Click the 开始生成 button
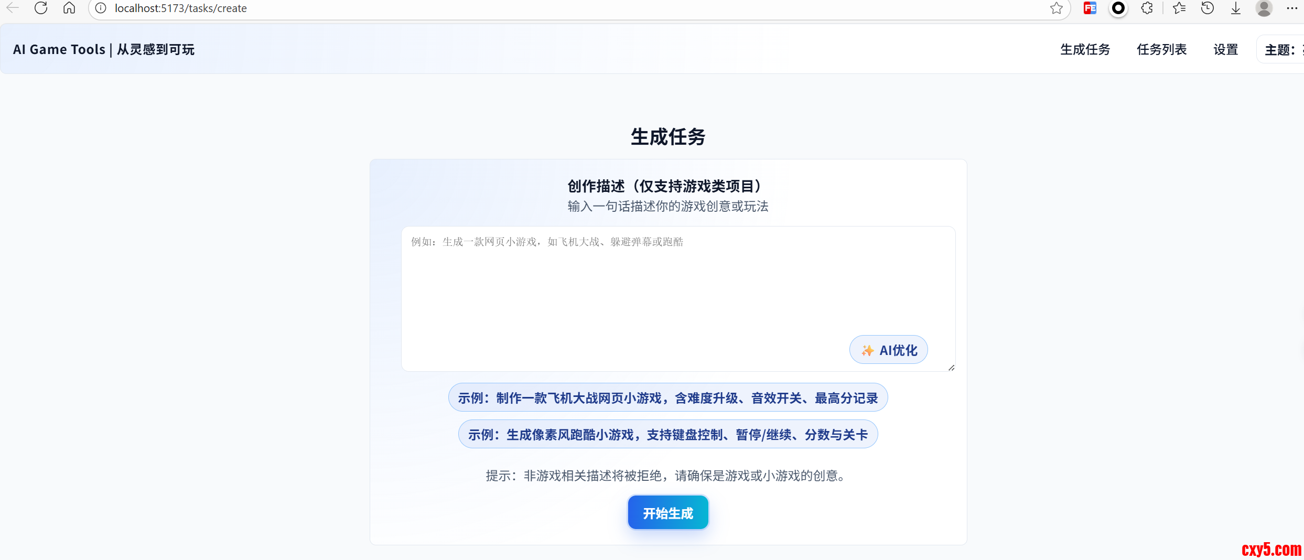Screen dimensions: 1304x560 (668, 513)
